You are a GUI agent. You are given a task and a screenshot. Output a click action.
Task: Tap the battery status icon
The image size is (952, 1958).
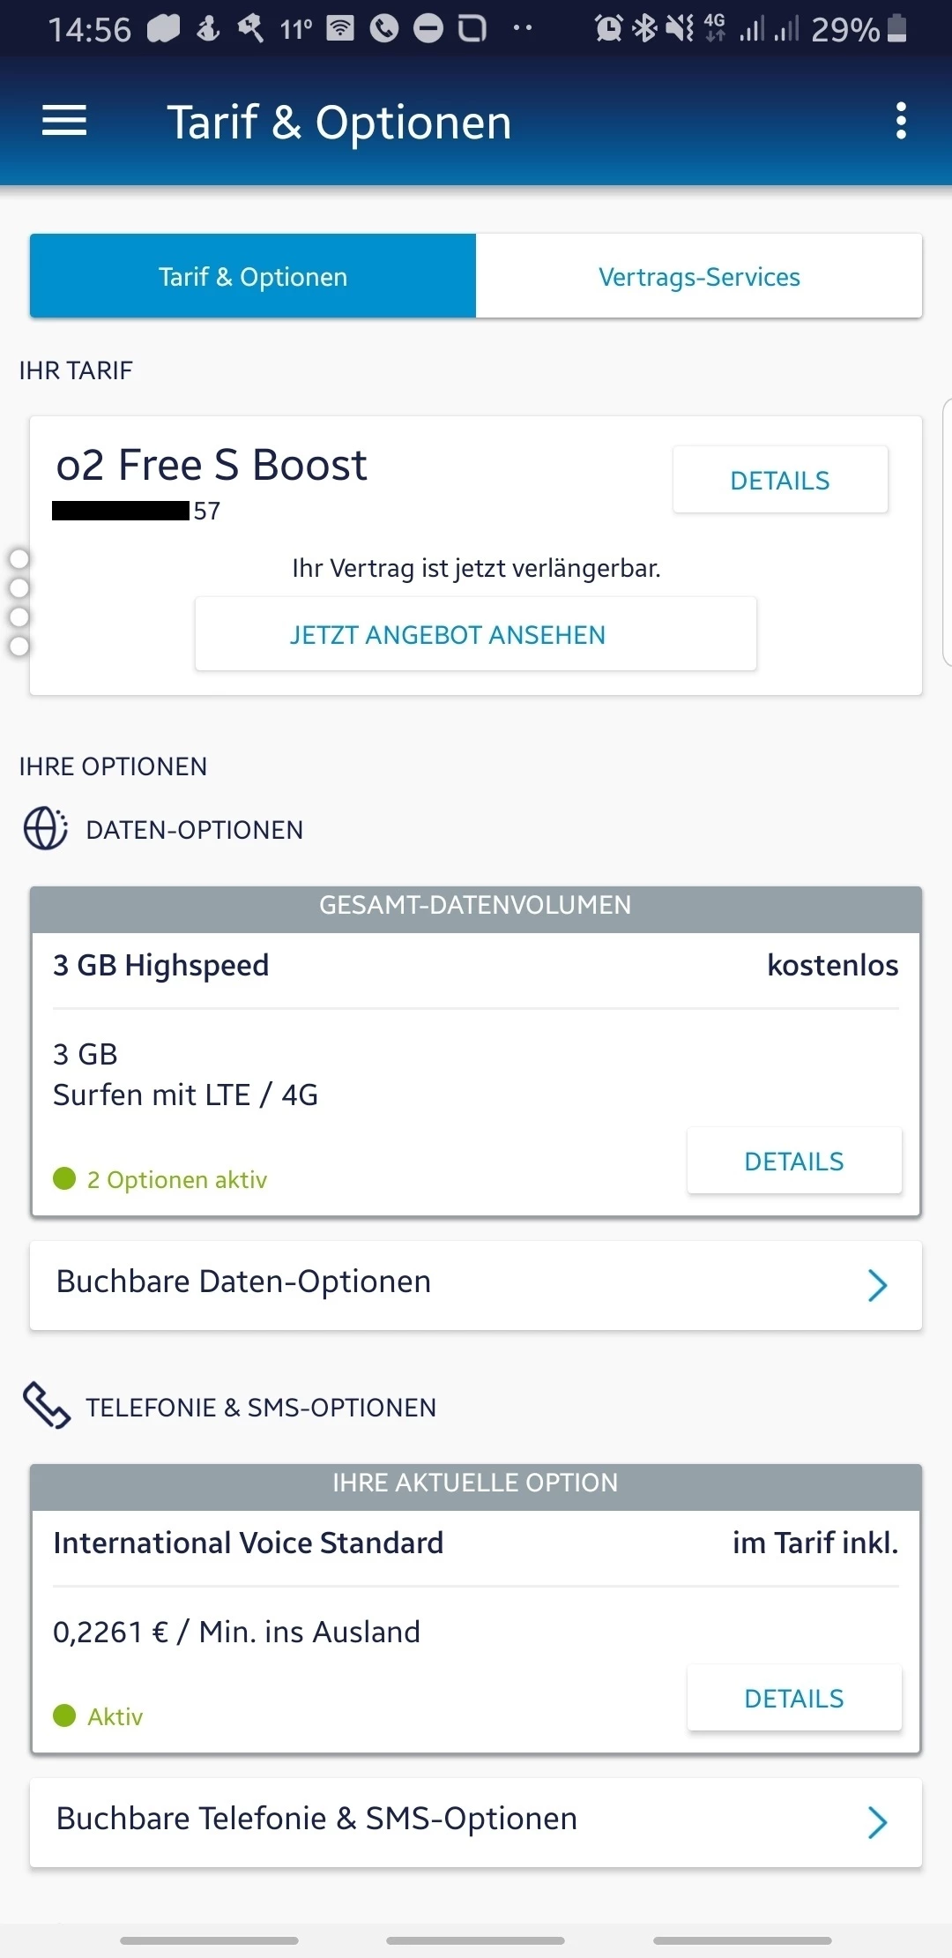point(896,29)
